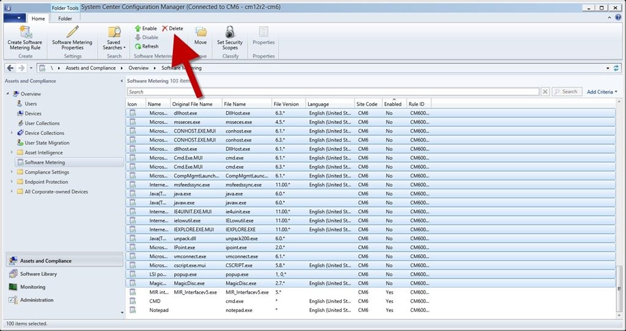The image size is (626, 331).
Task: Select the IEXPLORE.EXE.MUI rule row
Action: pyautogui.click(x=370, y=230)
